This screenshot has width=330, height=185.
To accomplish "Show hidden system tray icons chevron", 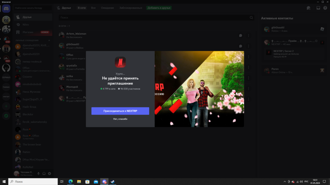I will coord(285,182).
